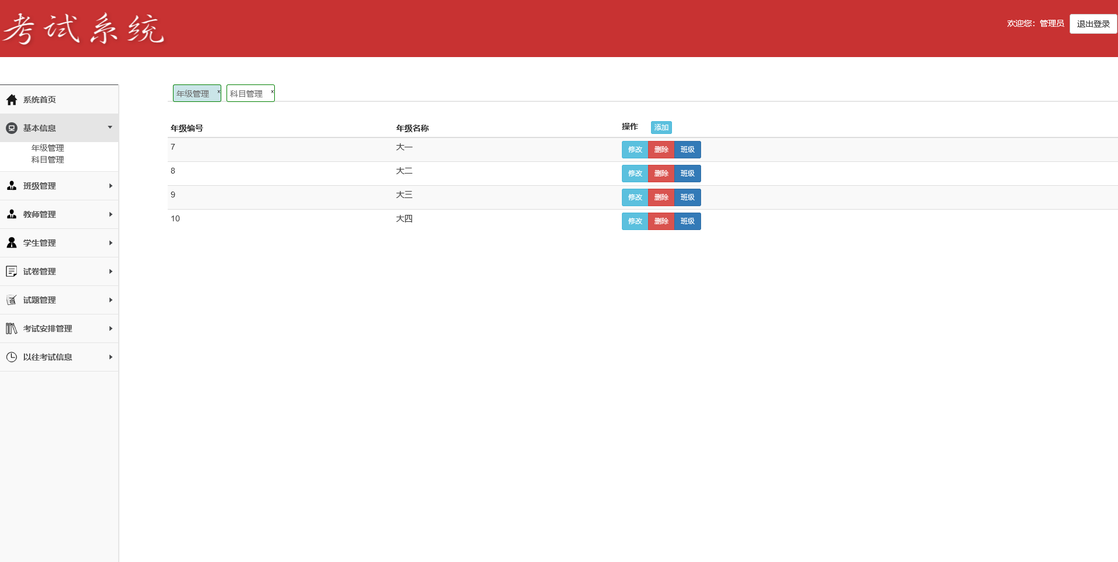
Task: Close the 年级管理 tab with its x
Action: pyautogui.click(x=219, y=91)
